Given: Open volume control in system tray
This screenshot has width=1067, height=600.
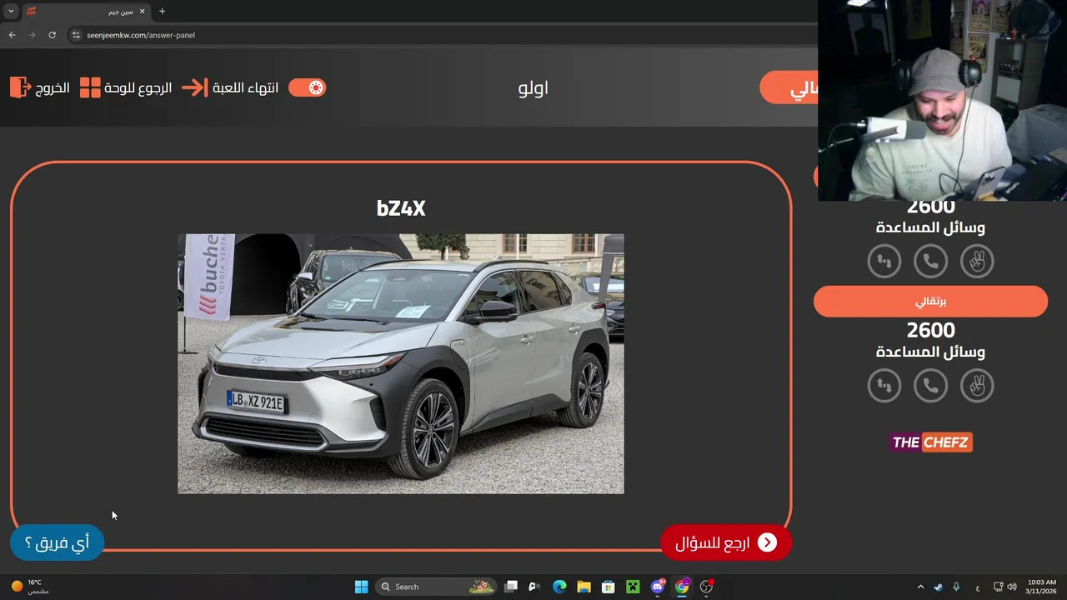Looking at the screenshot, I should pyautogui.click(x=1012, y=587).
